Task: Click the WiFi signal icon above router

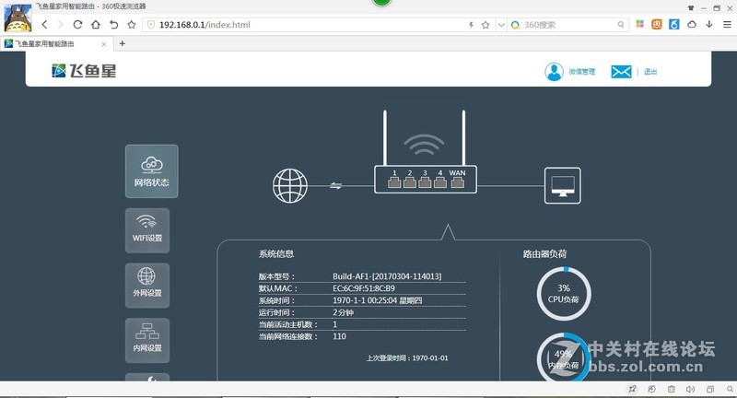Action: (x=424, y=145)
